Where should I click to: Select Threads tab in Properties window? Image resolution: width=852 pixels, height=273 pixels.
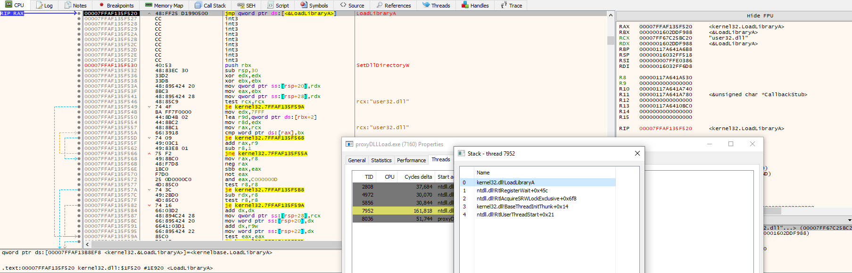441,159
